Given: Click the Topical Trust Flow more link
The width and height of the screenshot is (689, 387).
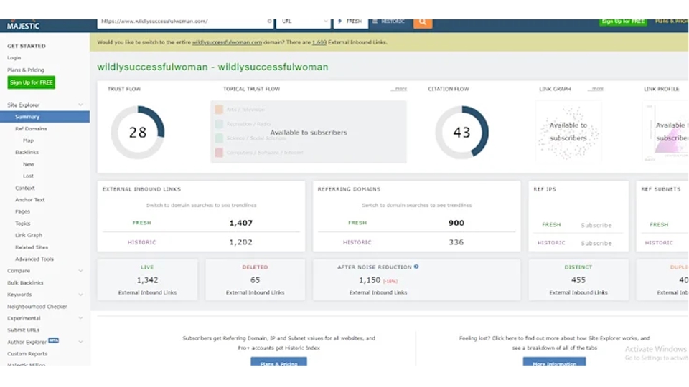Looking at the screenshot, I should tap(399, 89).
